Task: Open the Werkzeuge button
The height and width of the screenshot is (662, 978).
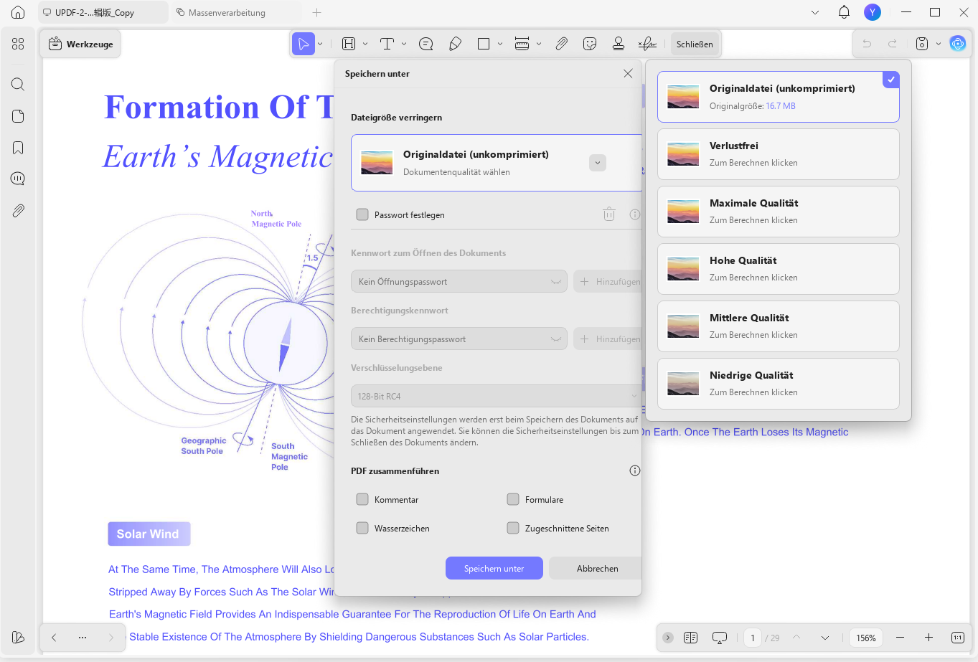Action: 80,44
